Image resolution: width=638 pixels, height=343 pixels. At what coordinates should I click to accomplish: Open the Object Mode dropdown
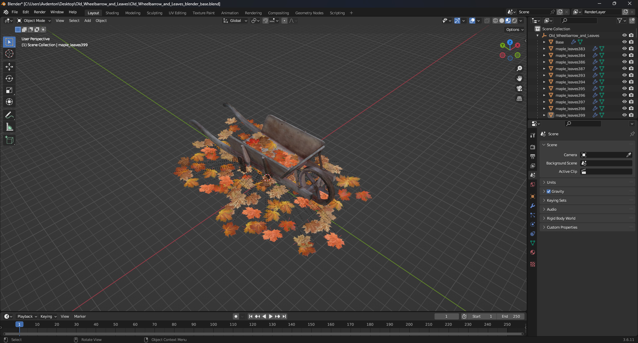pos(34,21)
